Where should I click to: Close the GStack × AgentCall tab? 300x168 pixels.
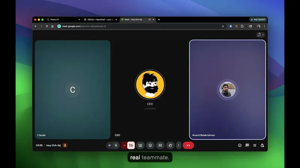click(x=116, y=20)
